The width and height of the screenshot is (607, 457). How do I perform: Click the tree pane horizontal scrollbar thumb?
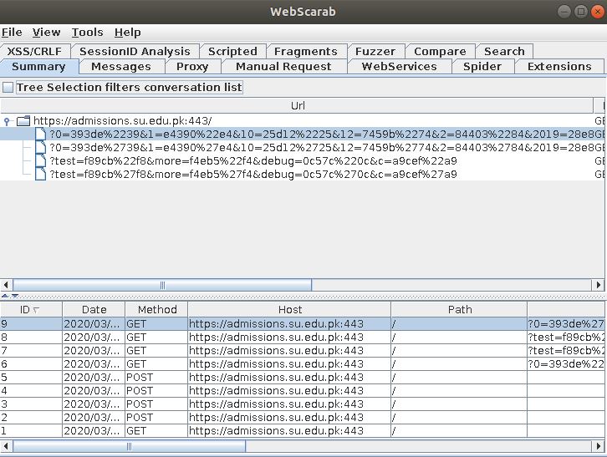click(x=162, y=285)
